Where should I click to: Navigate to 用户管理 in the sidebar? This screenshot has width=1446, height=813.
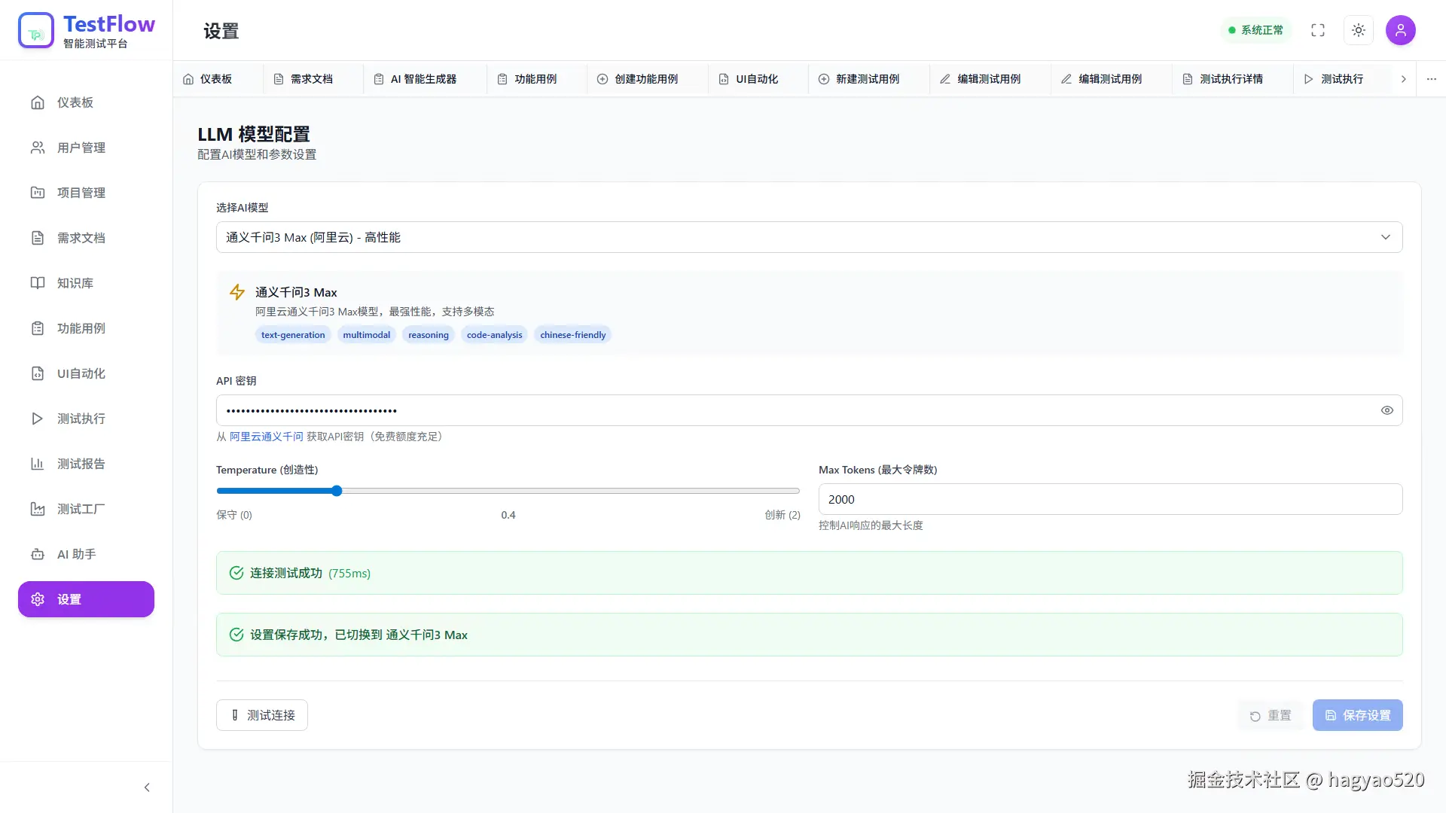click(81, 148)
